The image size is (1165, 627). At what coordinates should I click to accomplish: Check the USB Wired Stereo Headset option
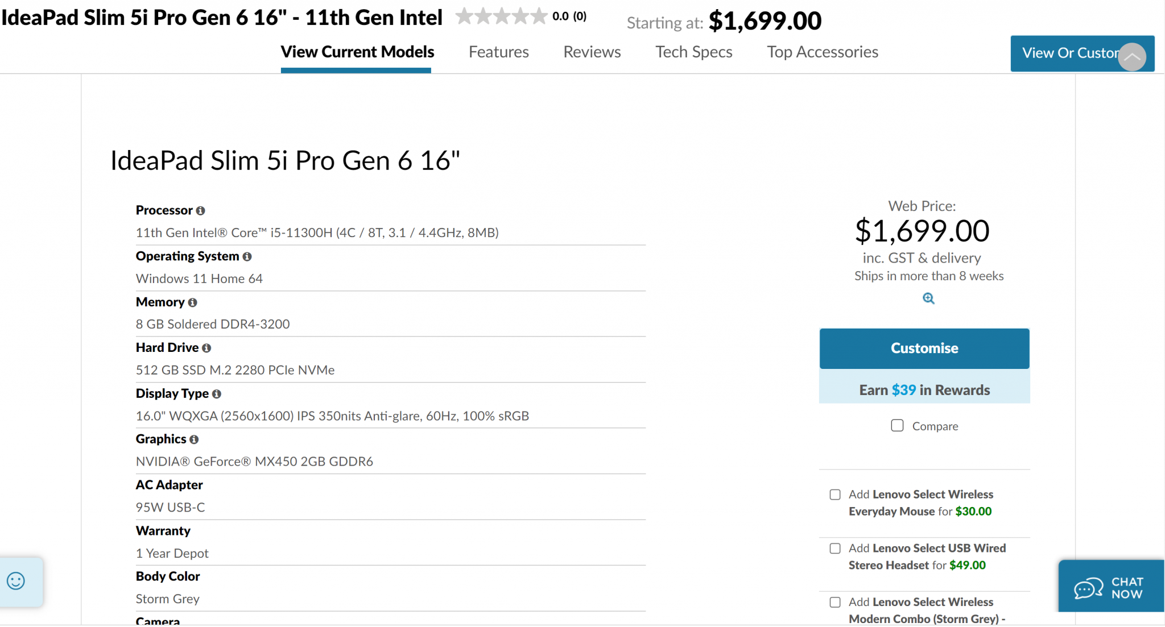(835, 549)
